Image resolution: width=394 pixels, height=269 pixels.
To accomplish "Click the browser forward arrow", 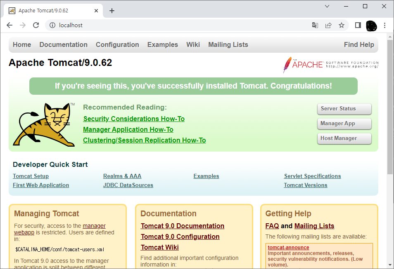I will (23, 25).
